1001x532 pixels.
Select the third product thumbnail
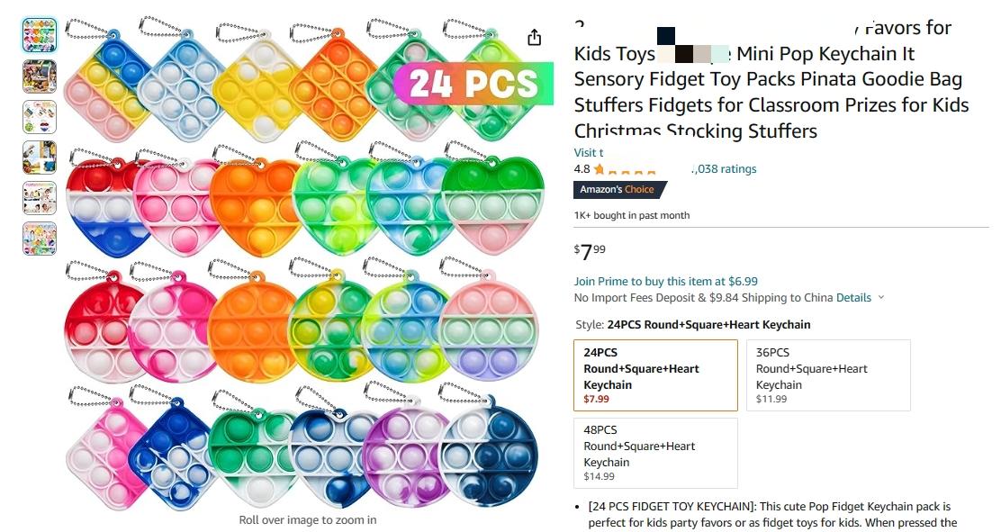(40, 117)
